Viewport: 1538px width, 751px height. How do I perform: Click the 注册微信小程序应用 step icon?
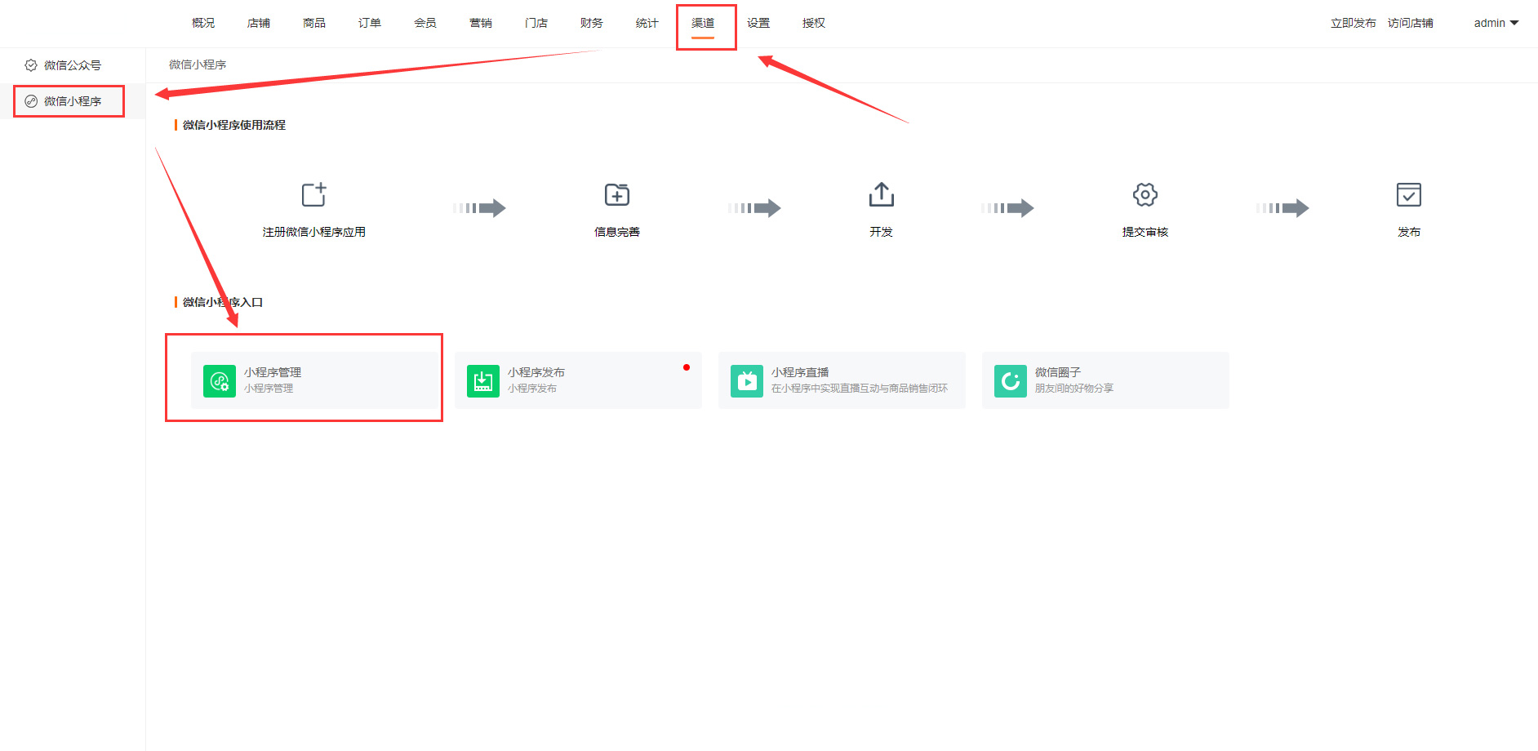[314, 194]
